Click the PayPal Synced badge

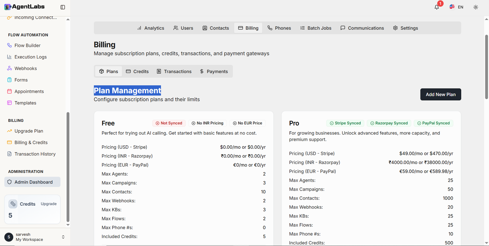tap(433, 123)
